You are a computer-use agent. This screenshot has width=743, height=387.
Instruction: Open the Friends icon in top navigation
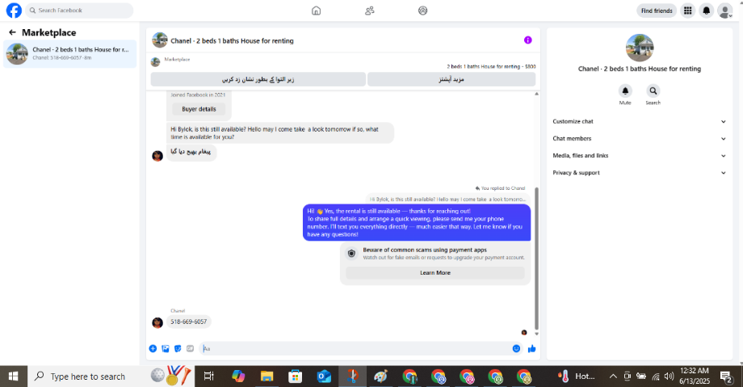[x=370, y=11]
